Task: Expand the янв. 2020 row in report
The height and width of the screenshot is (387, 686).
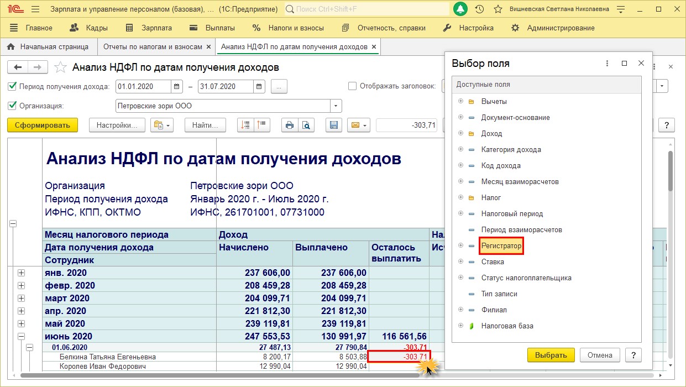Action: pos(22,273)
